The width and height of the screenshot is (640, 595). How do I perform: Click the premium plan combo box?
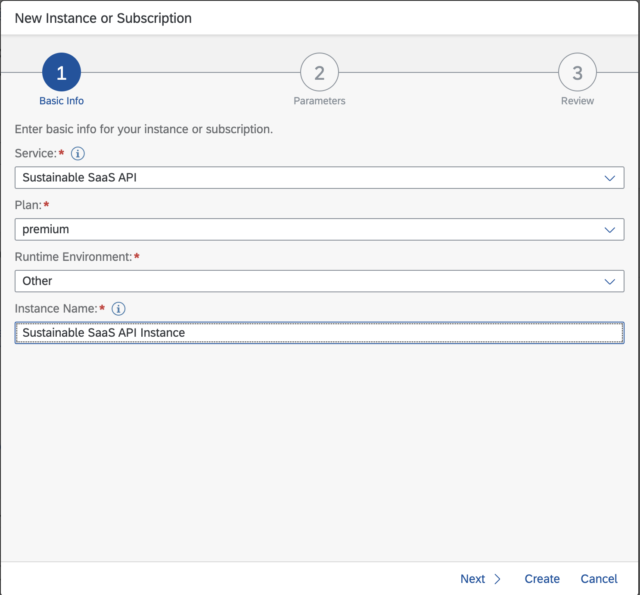point(320,229)
